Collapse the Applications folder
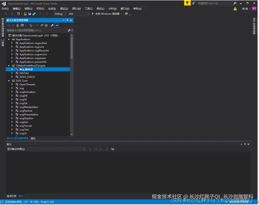 point(9,39)
